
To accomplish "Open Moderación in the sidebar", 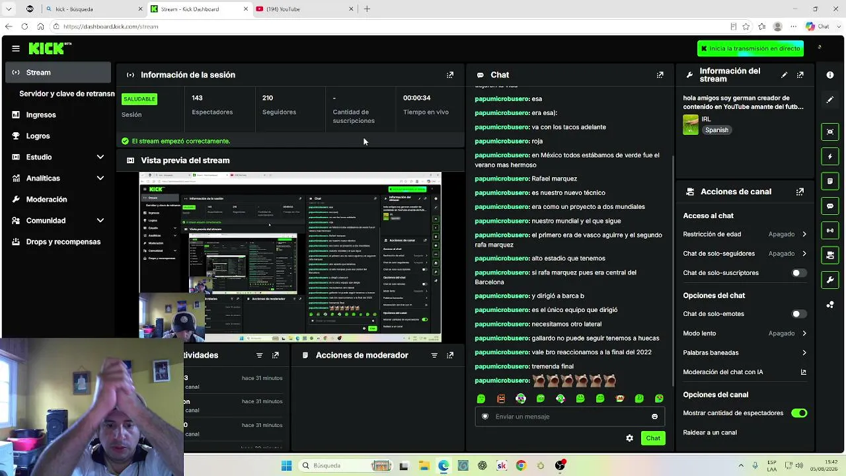I will 58,199.
